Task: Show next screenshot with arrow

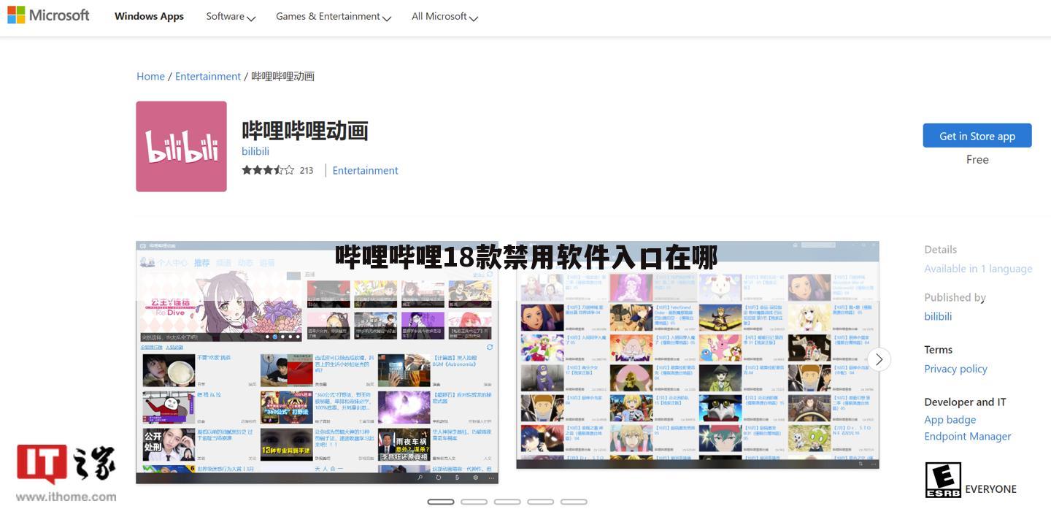Action: point(879,359)
